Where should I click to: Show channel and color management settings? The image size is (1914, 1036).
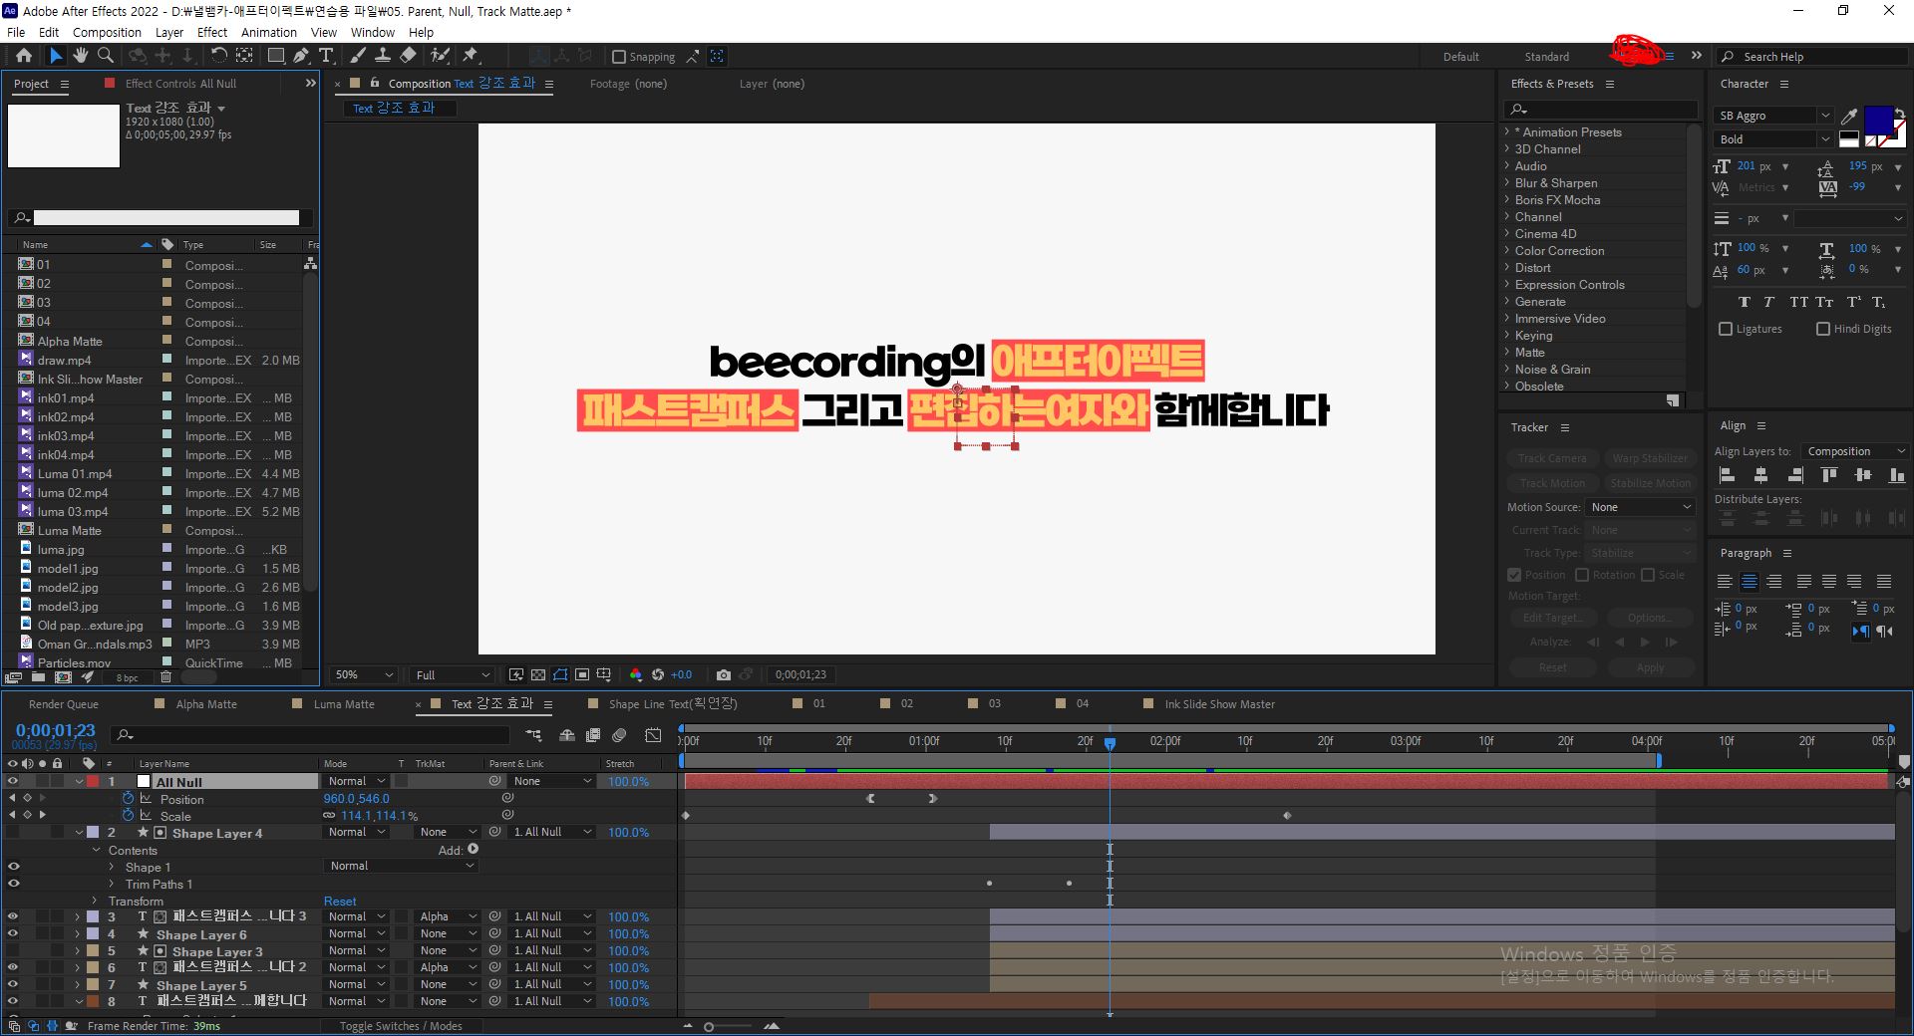pyautogui.click(x=636, y=674)
